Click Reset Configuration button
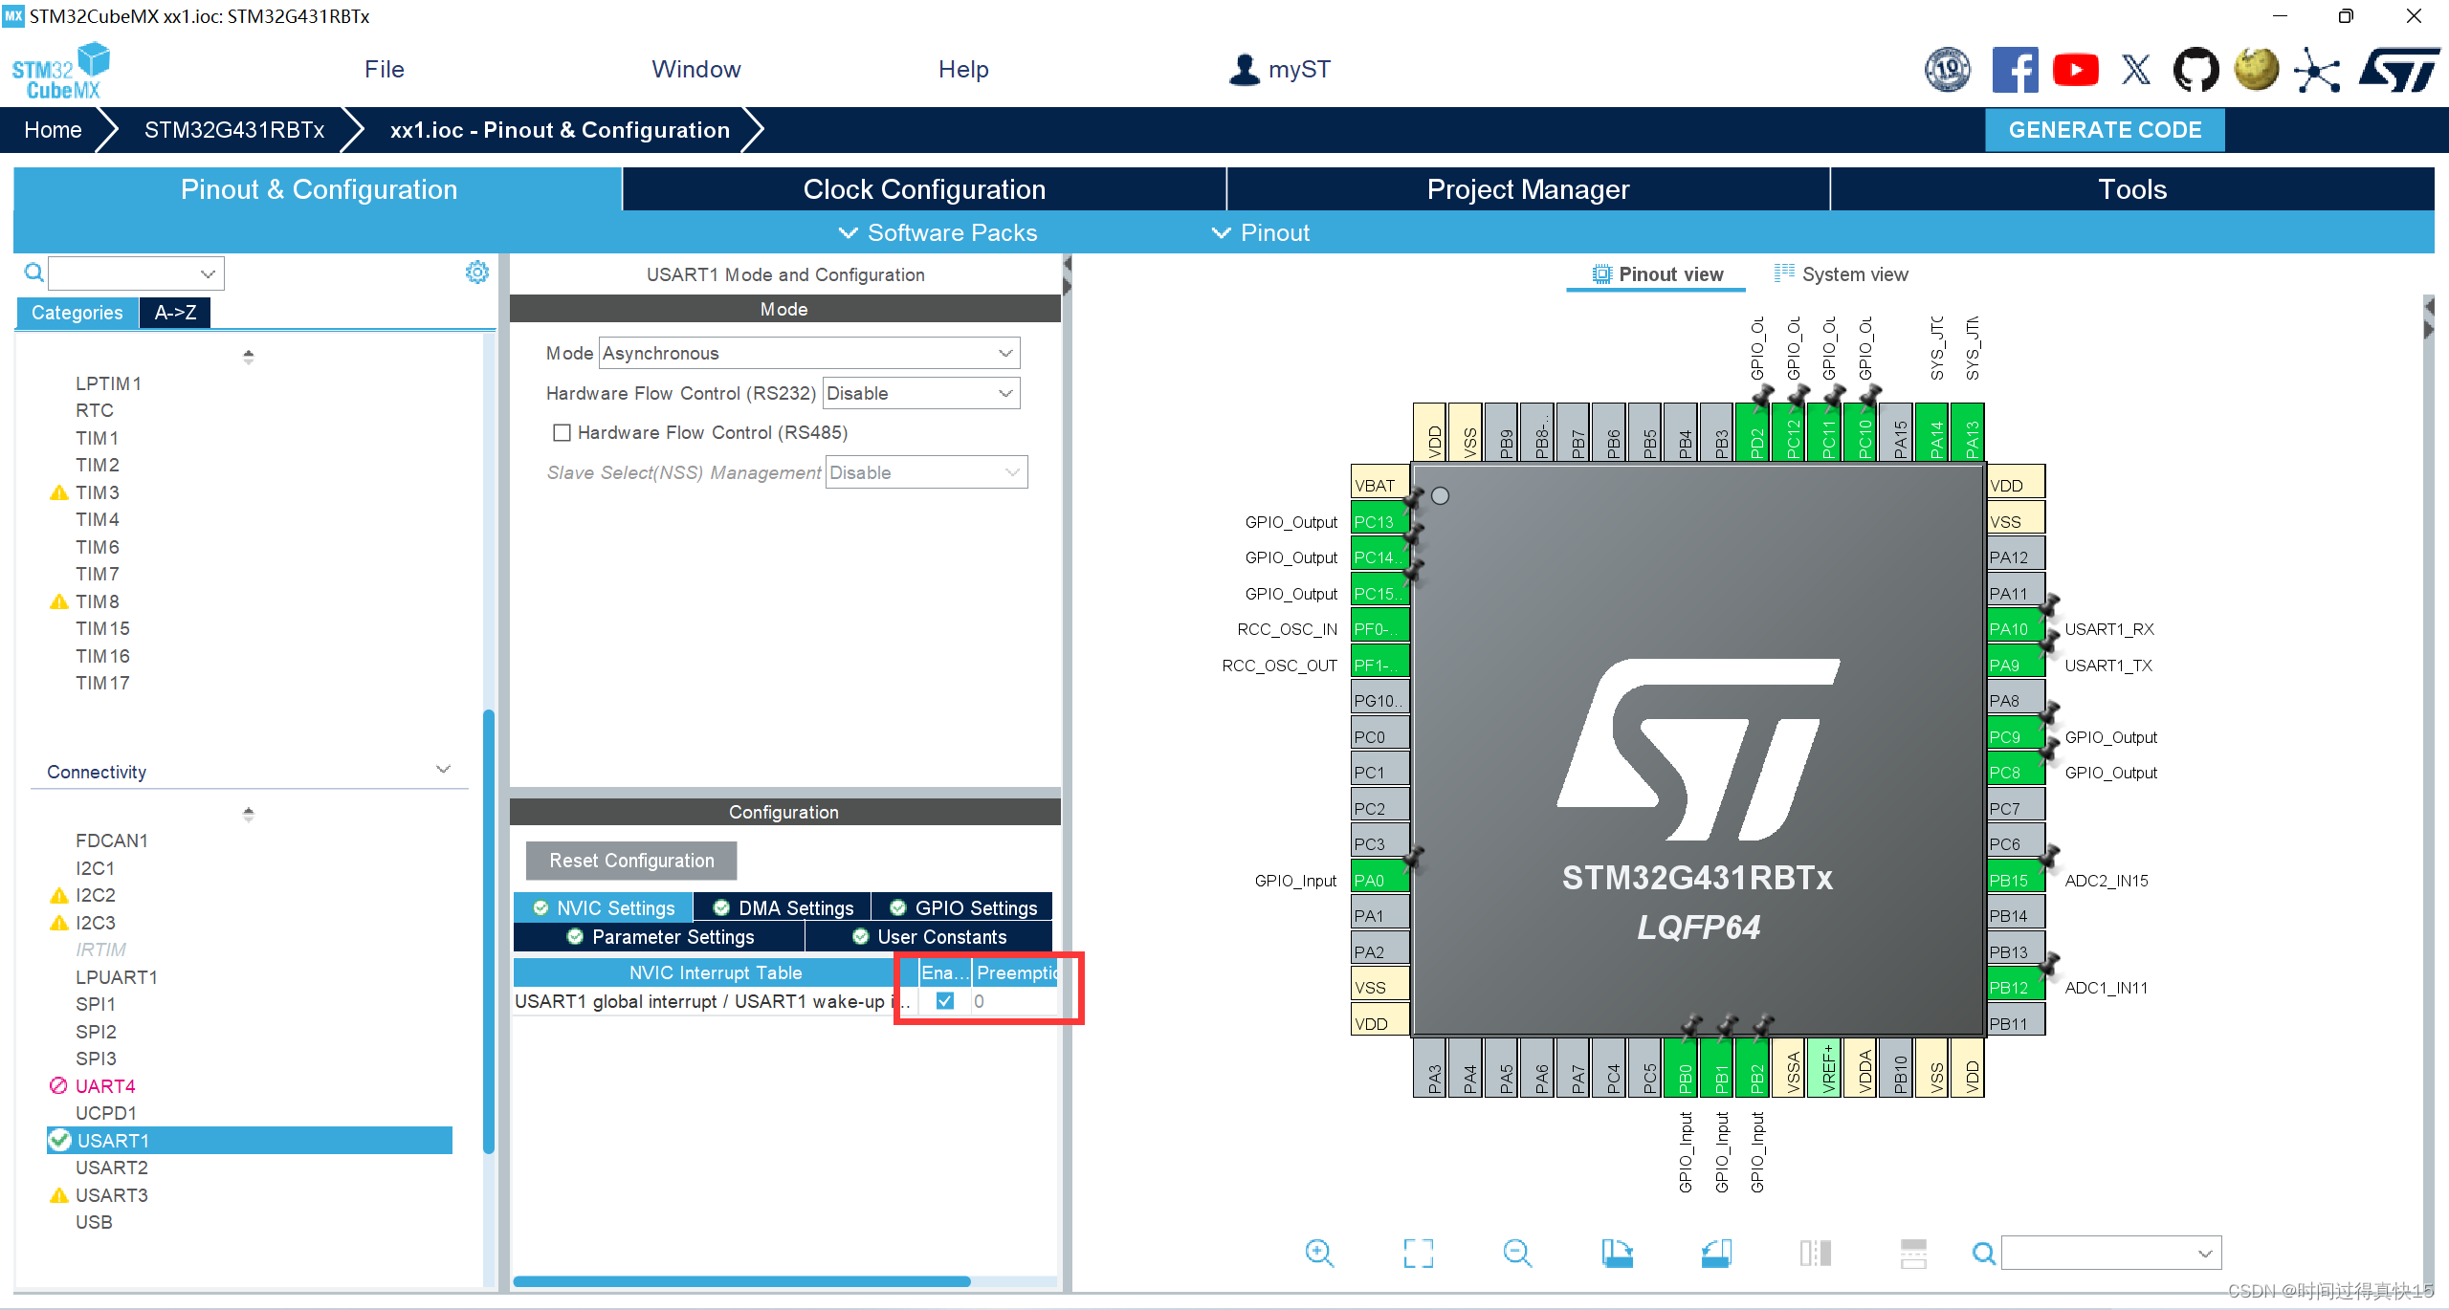Screen dimensions: 2449x1310 631,861
